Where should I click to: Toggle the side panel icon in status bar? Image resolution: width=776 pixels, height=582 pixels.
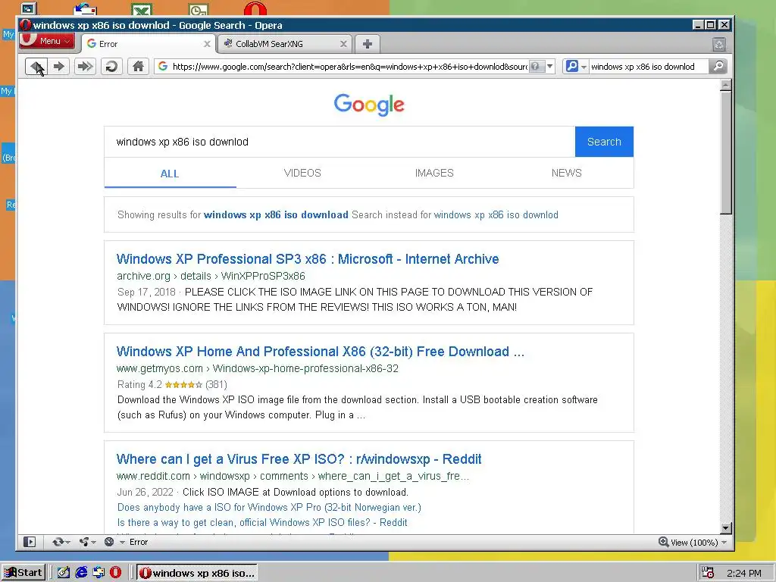pos(30,542)
